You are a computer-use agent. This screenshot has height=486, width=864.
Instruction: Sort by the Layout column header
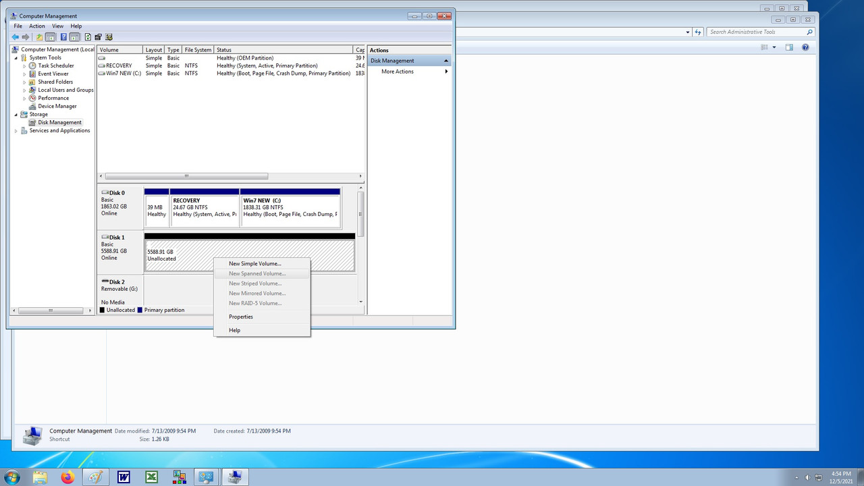point(154,50)
